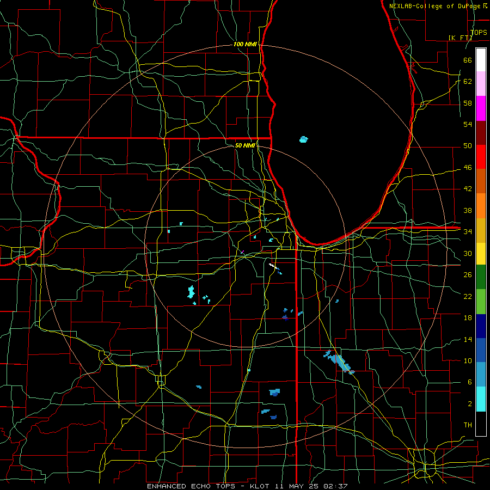Click the "100 NMI" range ring label
The image size is (490, 490).
[x=245, y=44]
